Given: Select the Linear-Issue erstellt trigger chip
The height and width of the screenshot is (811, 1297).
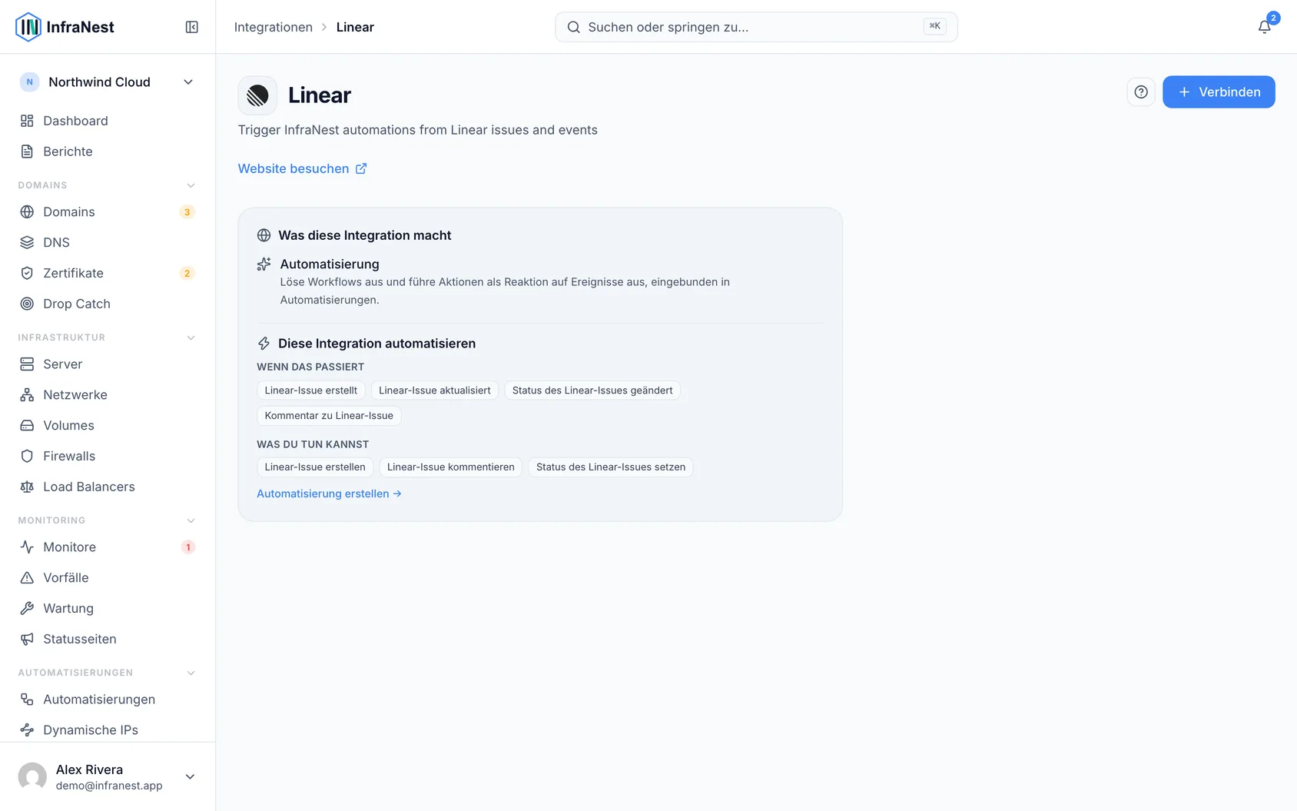Looking at the screenshot, I should click(311, 391).
